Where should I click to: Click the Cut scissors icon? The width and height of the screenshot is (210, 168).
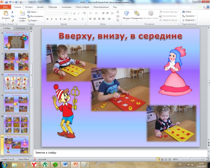(12, 12)
